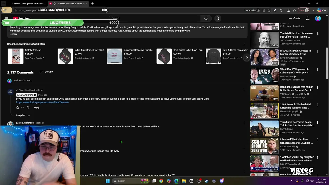The width and height of the screenshot is (329, 185).
Task: Show next products in store carousel
Action: (x=246, y=58)
